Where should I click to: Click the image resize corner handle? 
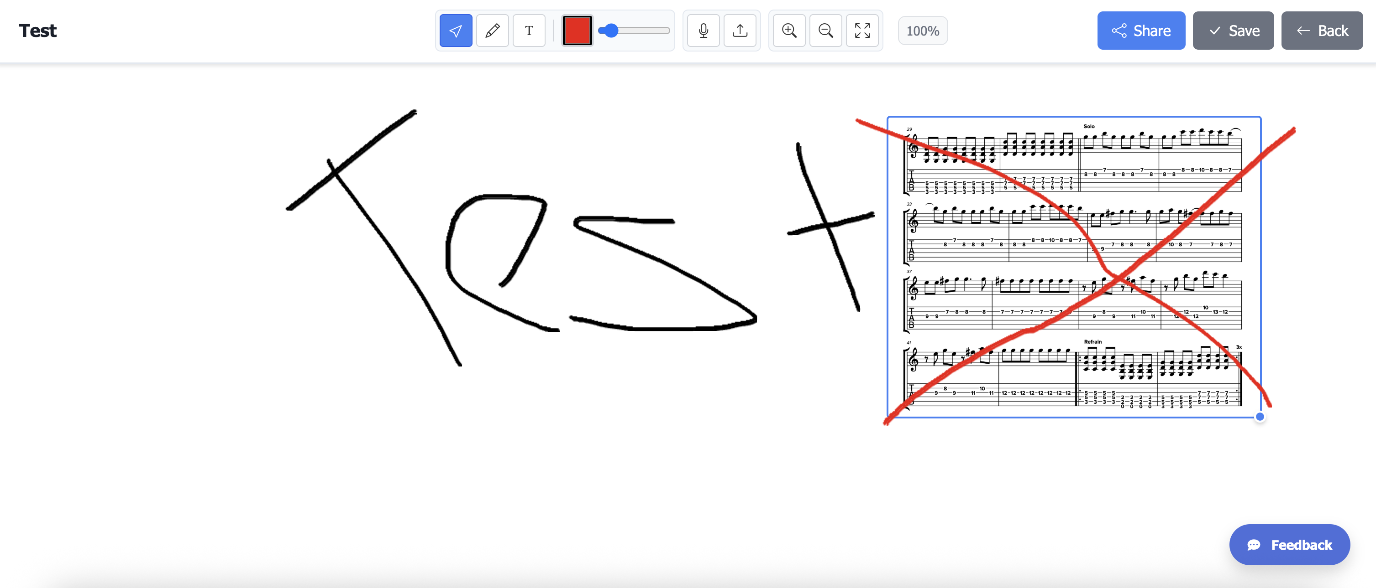pos(1260,417)
